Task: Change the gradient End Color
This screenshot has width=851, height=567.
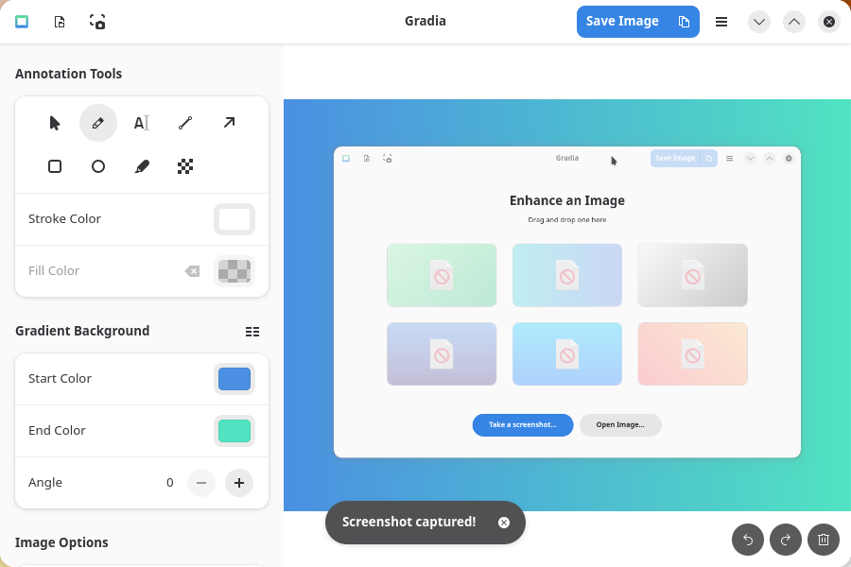Action: pos(234,431)
